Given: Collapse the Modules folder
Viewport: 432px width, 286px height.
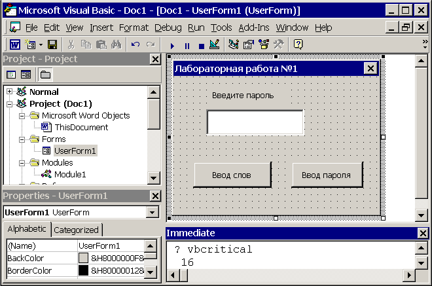Looking at the screenshot, I should click(x=22, y=163).
